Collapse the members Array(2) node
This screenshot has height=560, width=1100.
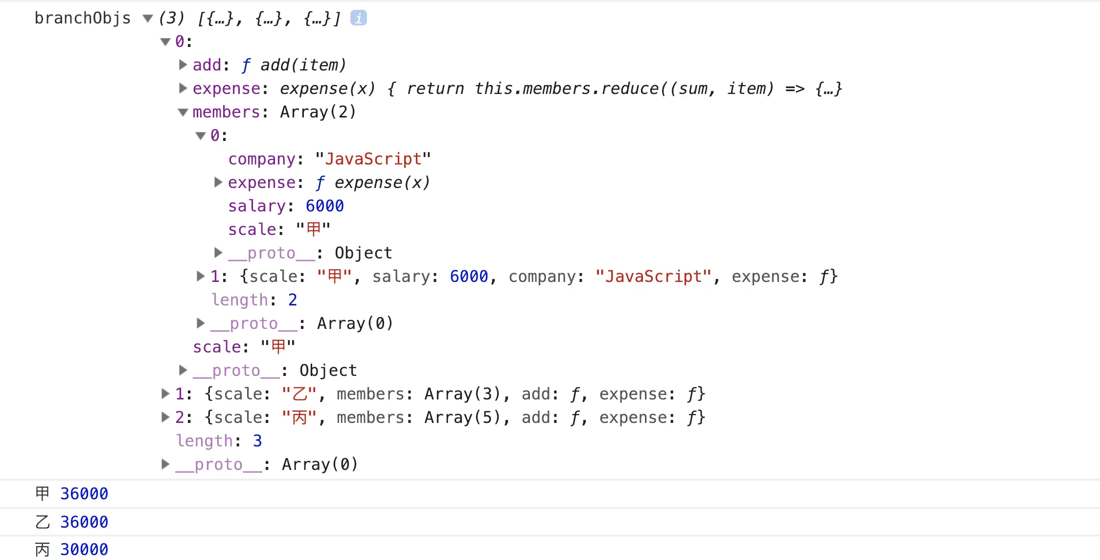[183, 112]
